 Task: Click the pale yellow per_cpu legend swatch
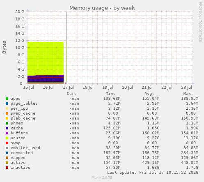tap(7, 108)
